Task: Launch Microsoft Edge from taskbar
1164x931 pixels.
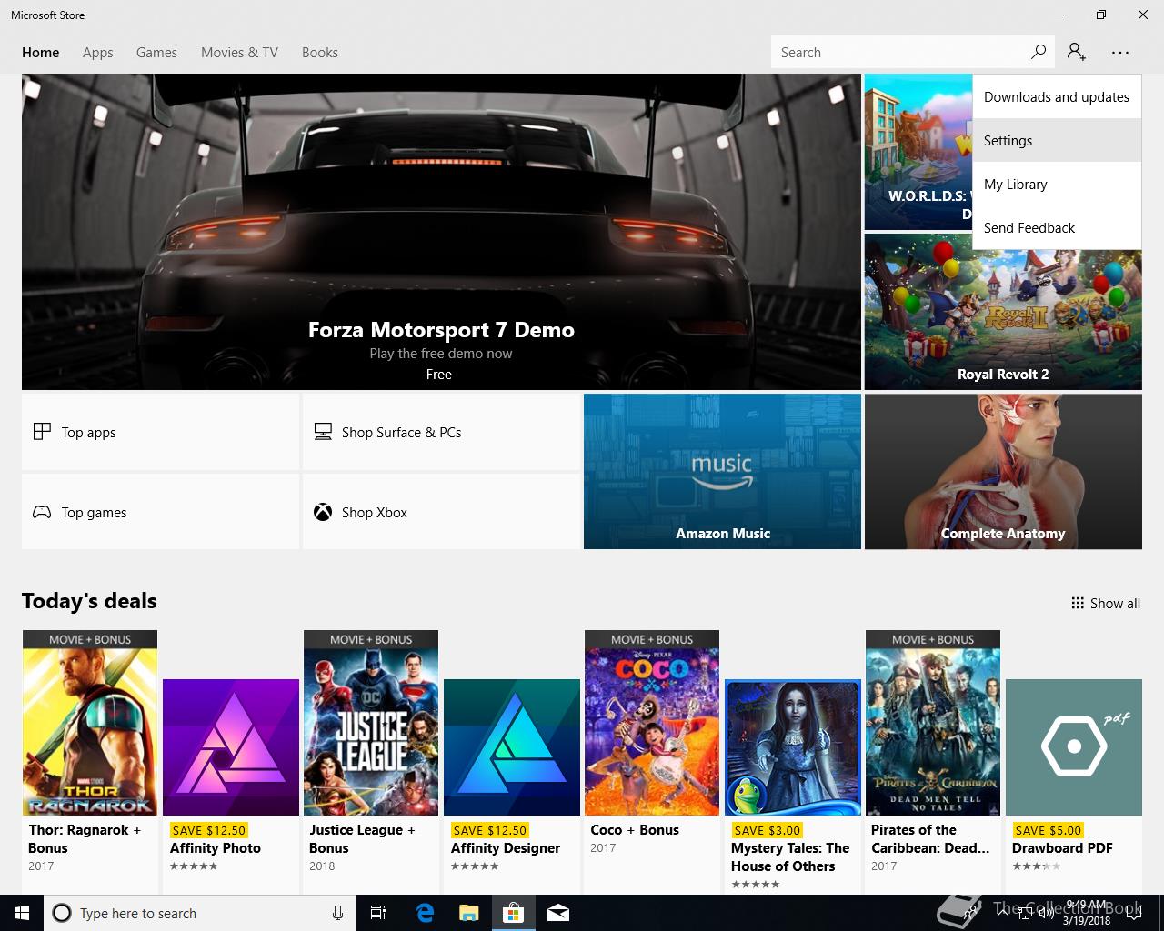Action: pyautogui.click(x=424, y=913)
